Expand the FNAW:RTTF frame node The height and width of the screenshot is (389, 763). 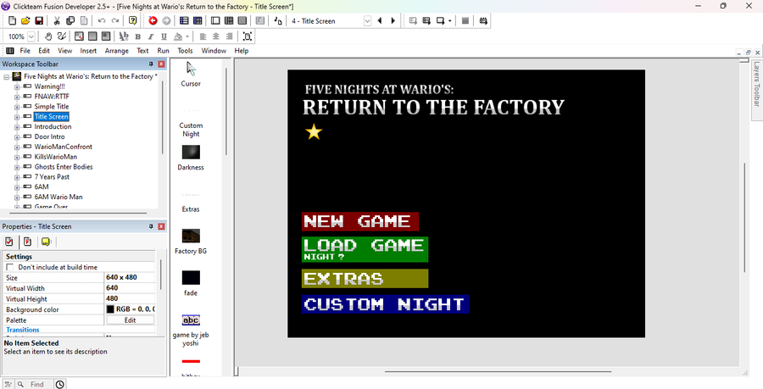point(17,97)
